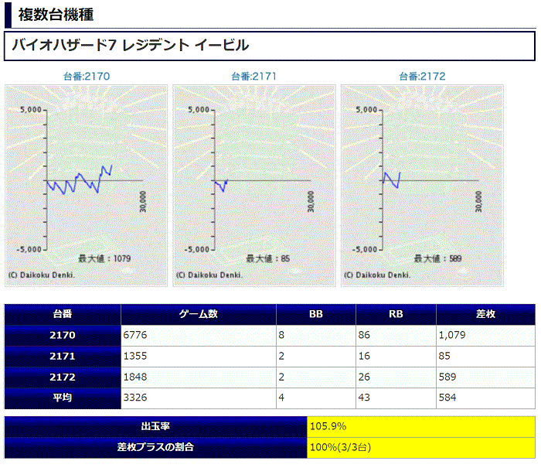The width and height of the screenshot is (541, 468).
Task: Click the 差枚 column header
Action: (x=485, y=315)
